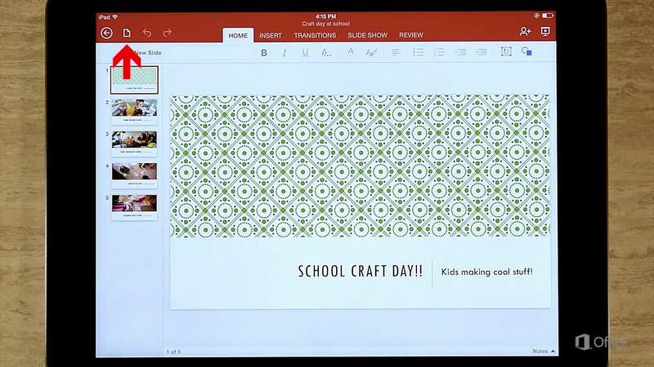Open the bullet list options

tap(418, 52)
